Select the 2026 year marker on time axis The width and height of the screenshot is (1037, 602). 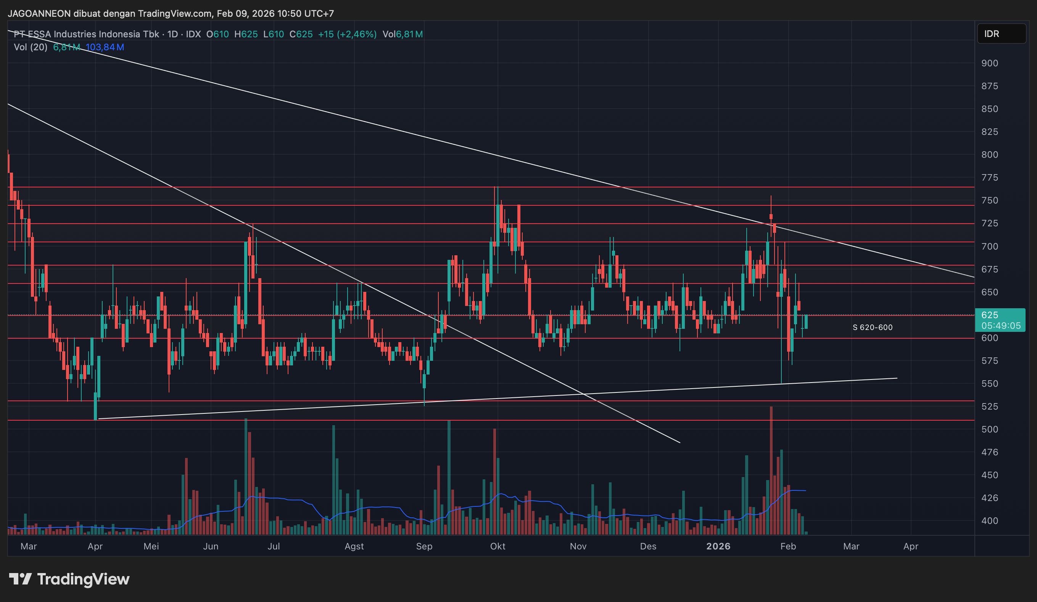718,546
